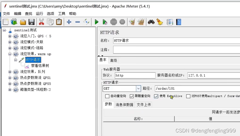
Task: Expand the 流控模式-链路 node
Action: pyautogui.click(x=10, y=48)
